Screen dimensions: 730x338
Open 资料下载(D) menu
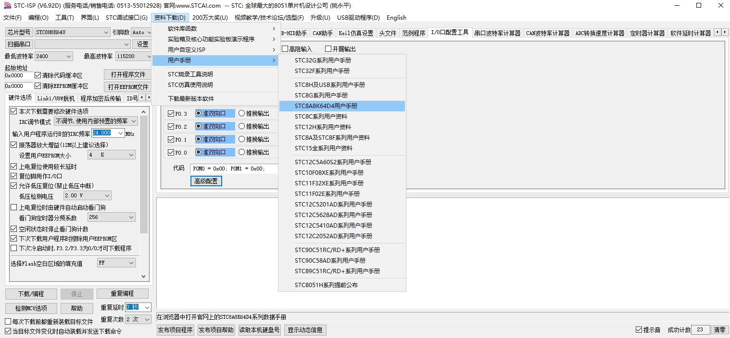(170, 18)
